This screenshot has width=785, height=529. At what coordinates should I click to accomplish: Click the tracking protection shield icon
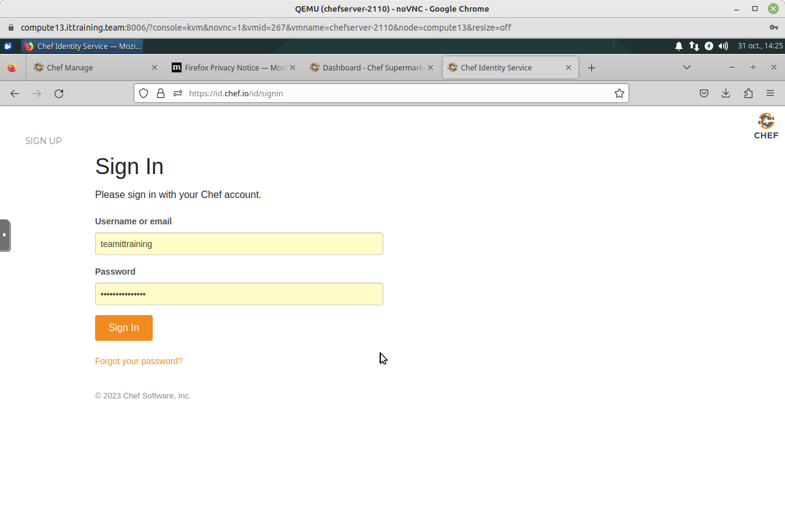coord(144,93)
